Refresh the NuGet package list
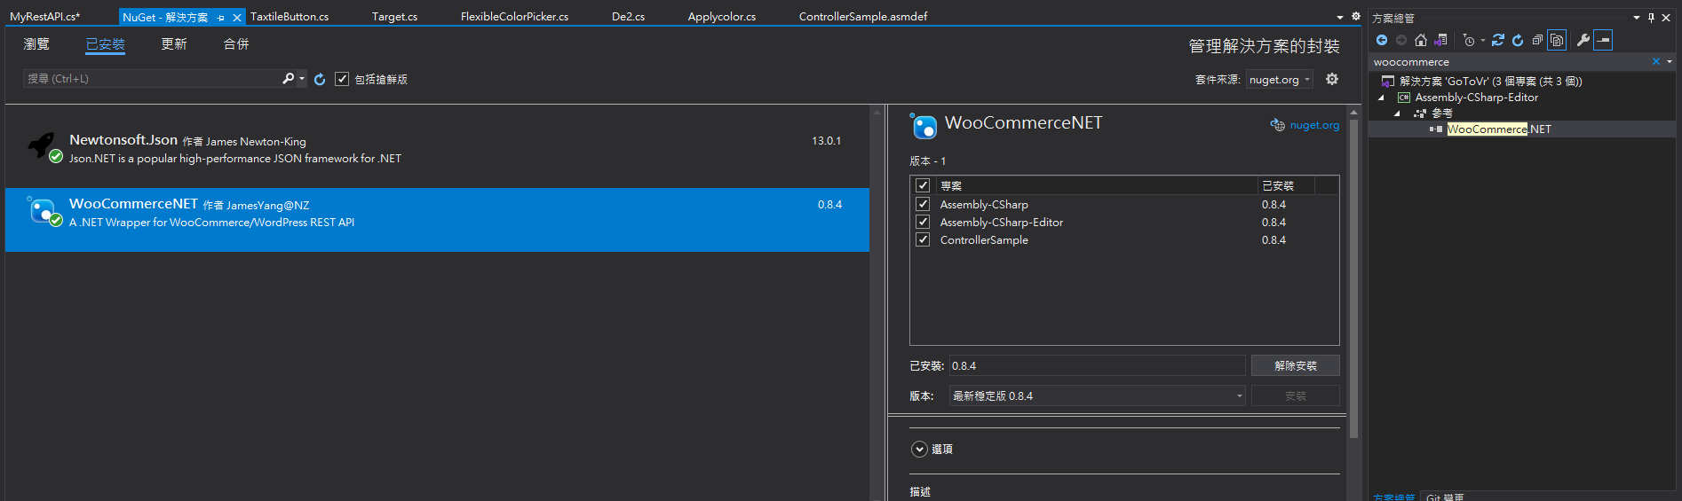 (x=320, y=80)
